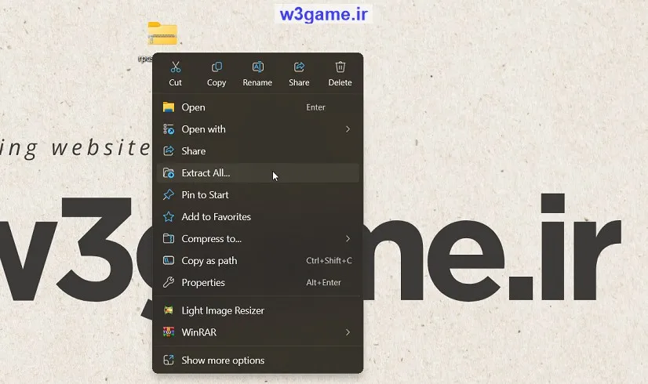Choose Pin to Start
The height and width of the screenshot is (384, 648).
[x=258, y=195]
